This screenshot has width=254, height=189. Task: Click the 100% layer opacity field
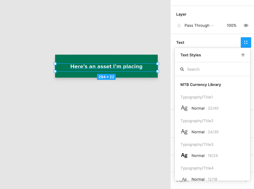coord(231,26)
